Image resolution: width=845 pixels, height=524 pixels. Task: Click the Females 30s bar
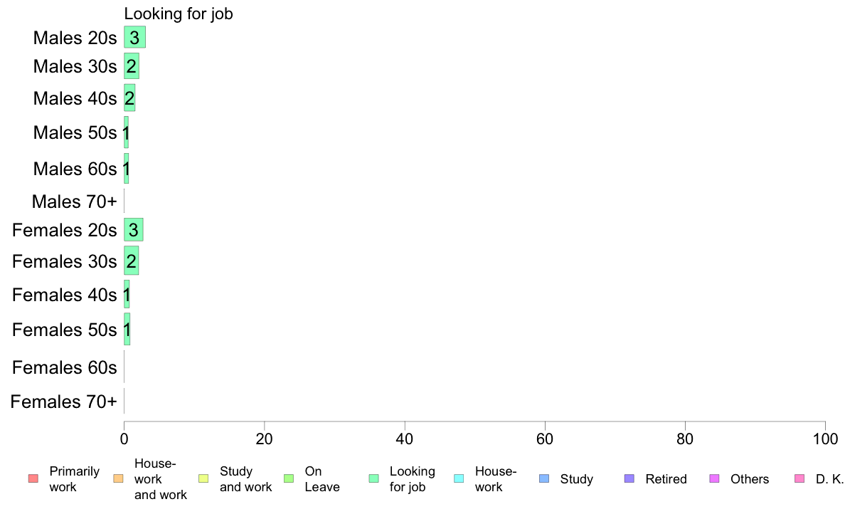point(131,261)
